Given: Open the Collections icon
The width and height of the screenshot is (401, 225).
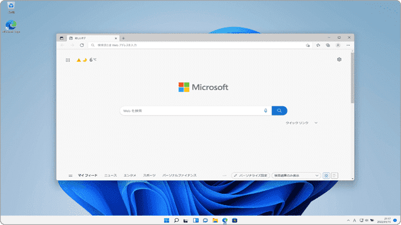Looking at the screenshot, I should 328,45.
